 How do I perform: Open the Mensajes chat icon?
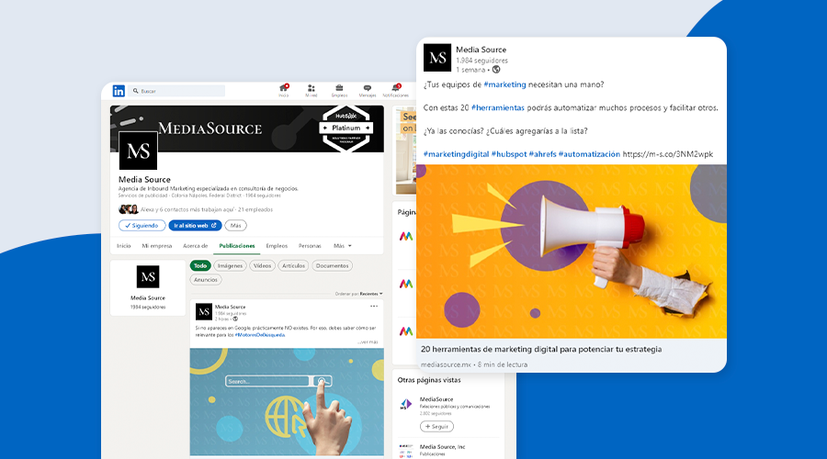point(367,89)
